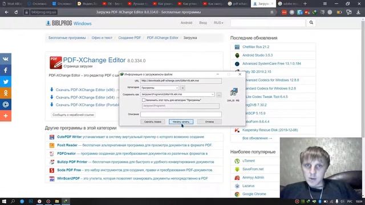Click the browser address bar biblprog.org.ua
This screenshot has height=205, width=365.
(x=44, y=12)
